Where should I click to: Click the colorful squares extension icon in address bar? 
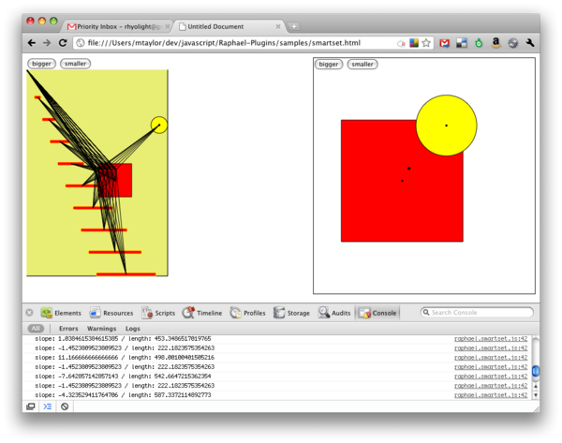pos(414,43)
